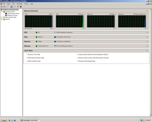
Task: Collapse the Resource Overview section
Action: point(147,11)
